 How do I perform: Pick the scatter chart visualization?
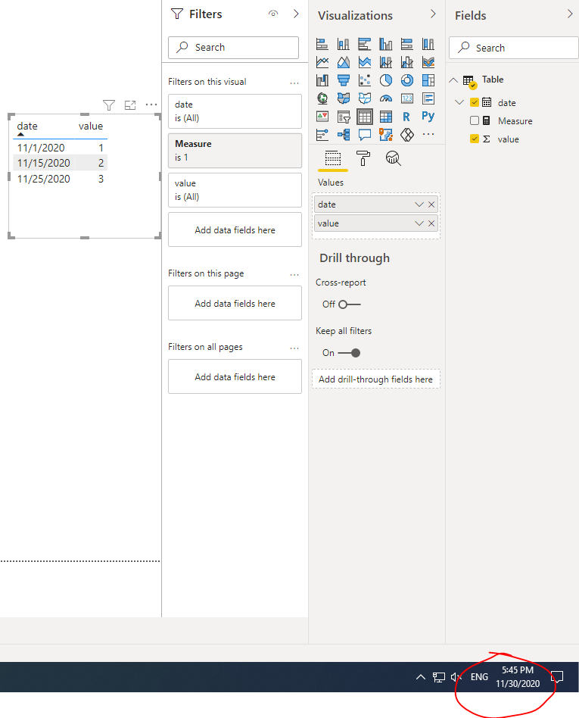[365, 80]
